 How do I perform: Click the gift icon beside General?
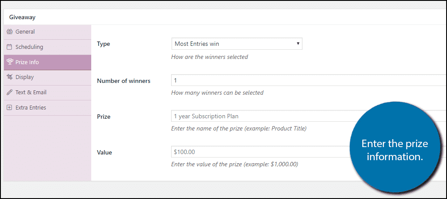[10, 32]
